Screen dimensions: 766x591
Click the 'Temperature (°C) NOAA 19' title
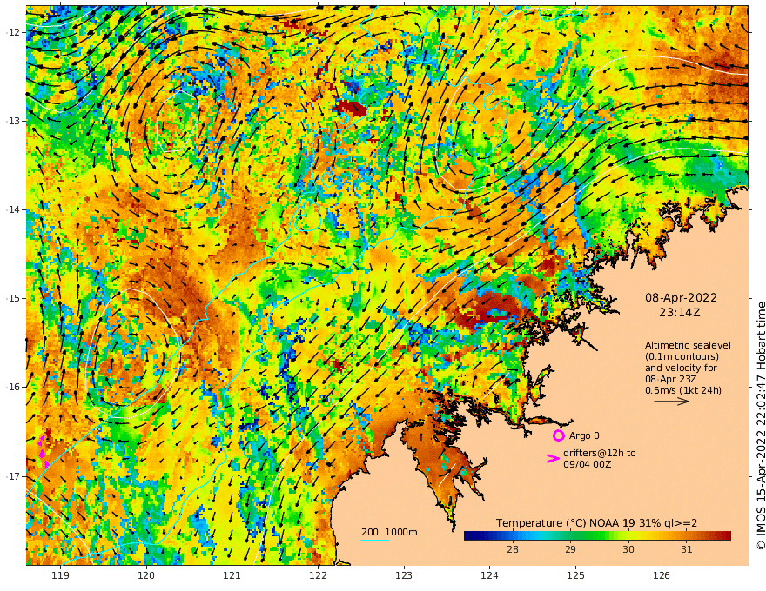[565, 522]
